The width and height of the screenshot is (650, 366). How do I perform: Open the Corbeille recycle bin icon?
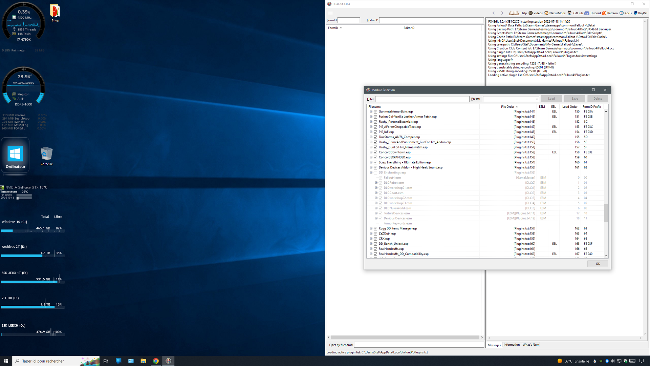coord(47,156)
